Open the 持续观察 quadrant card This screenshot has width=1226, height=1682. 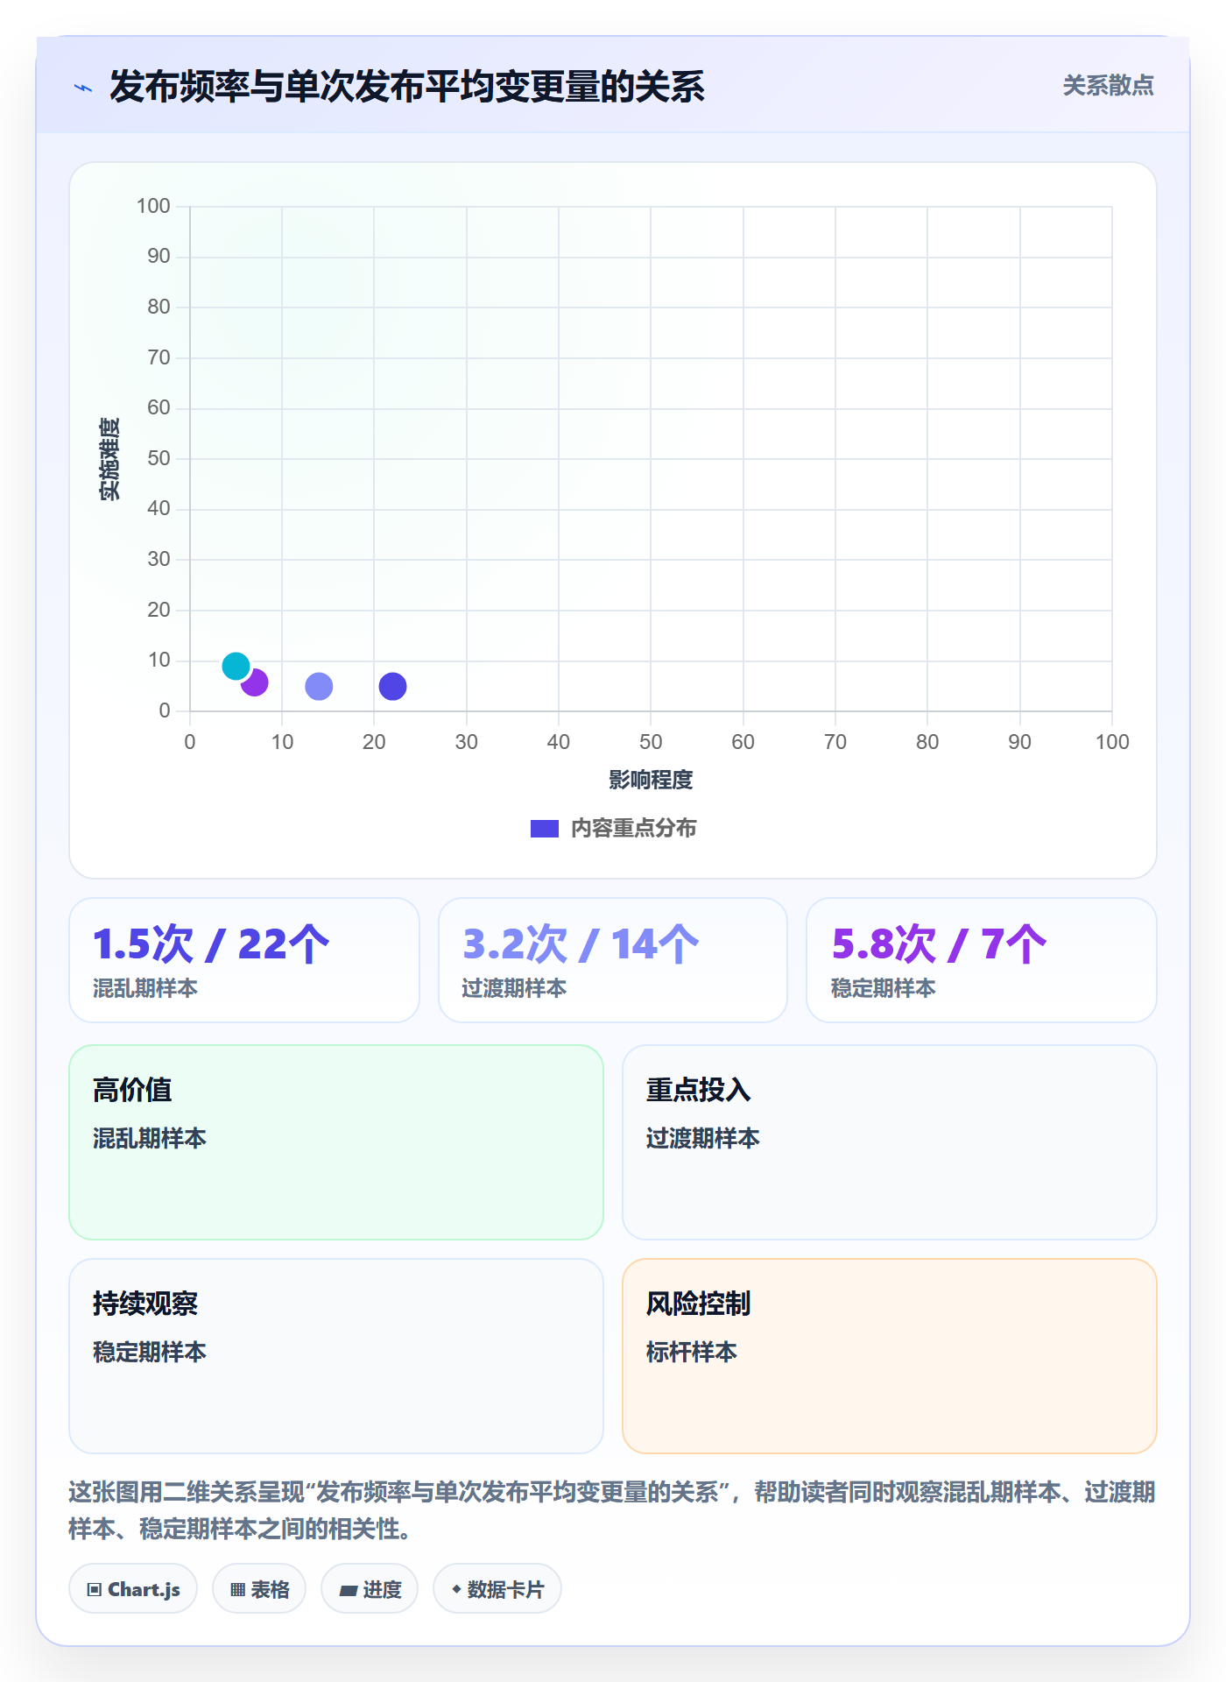click(336, 1356)
